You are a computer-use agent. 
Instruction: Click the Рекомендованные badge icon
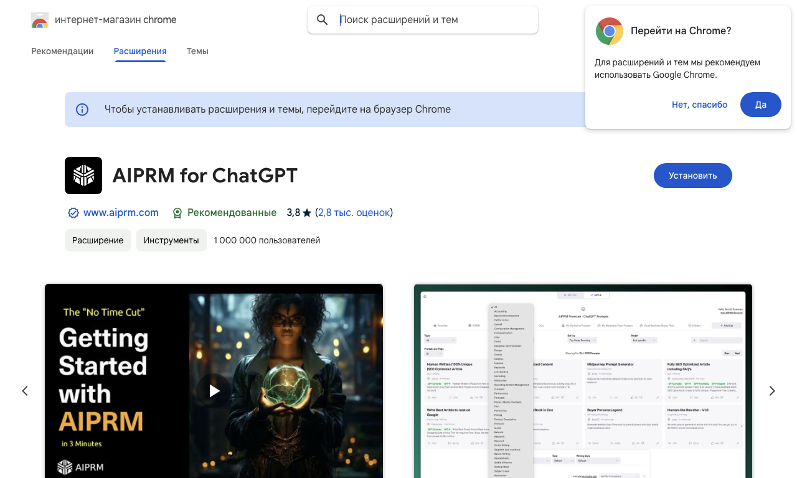point(177,213)
